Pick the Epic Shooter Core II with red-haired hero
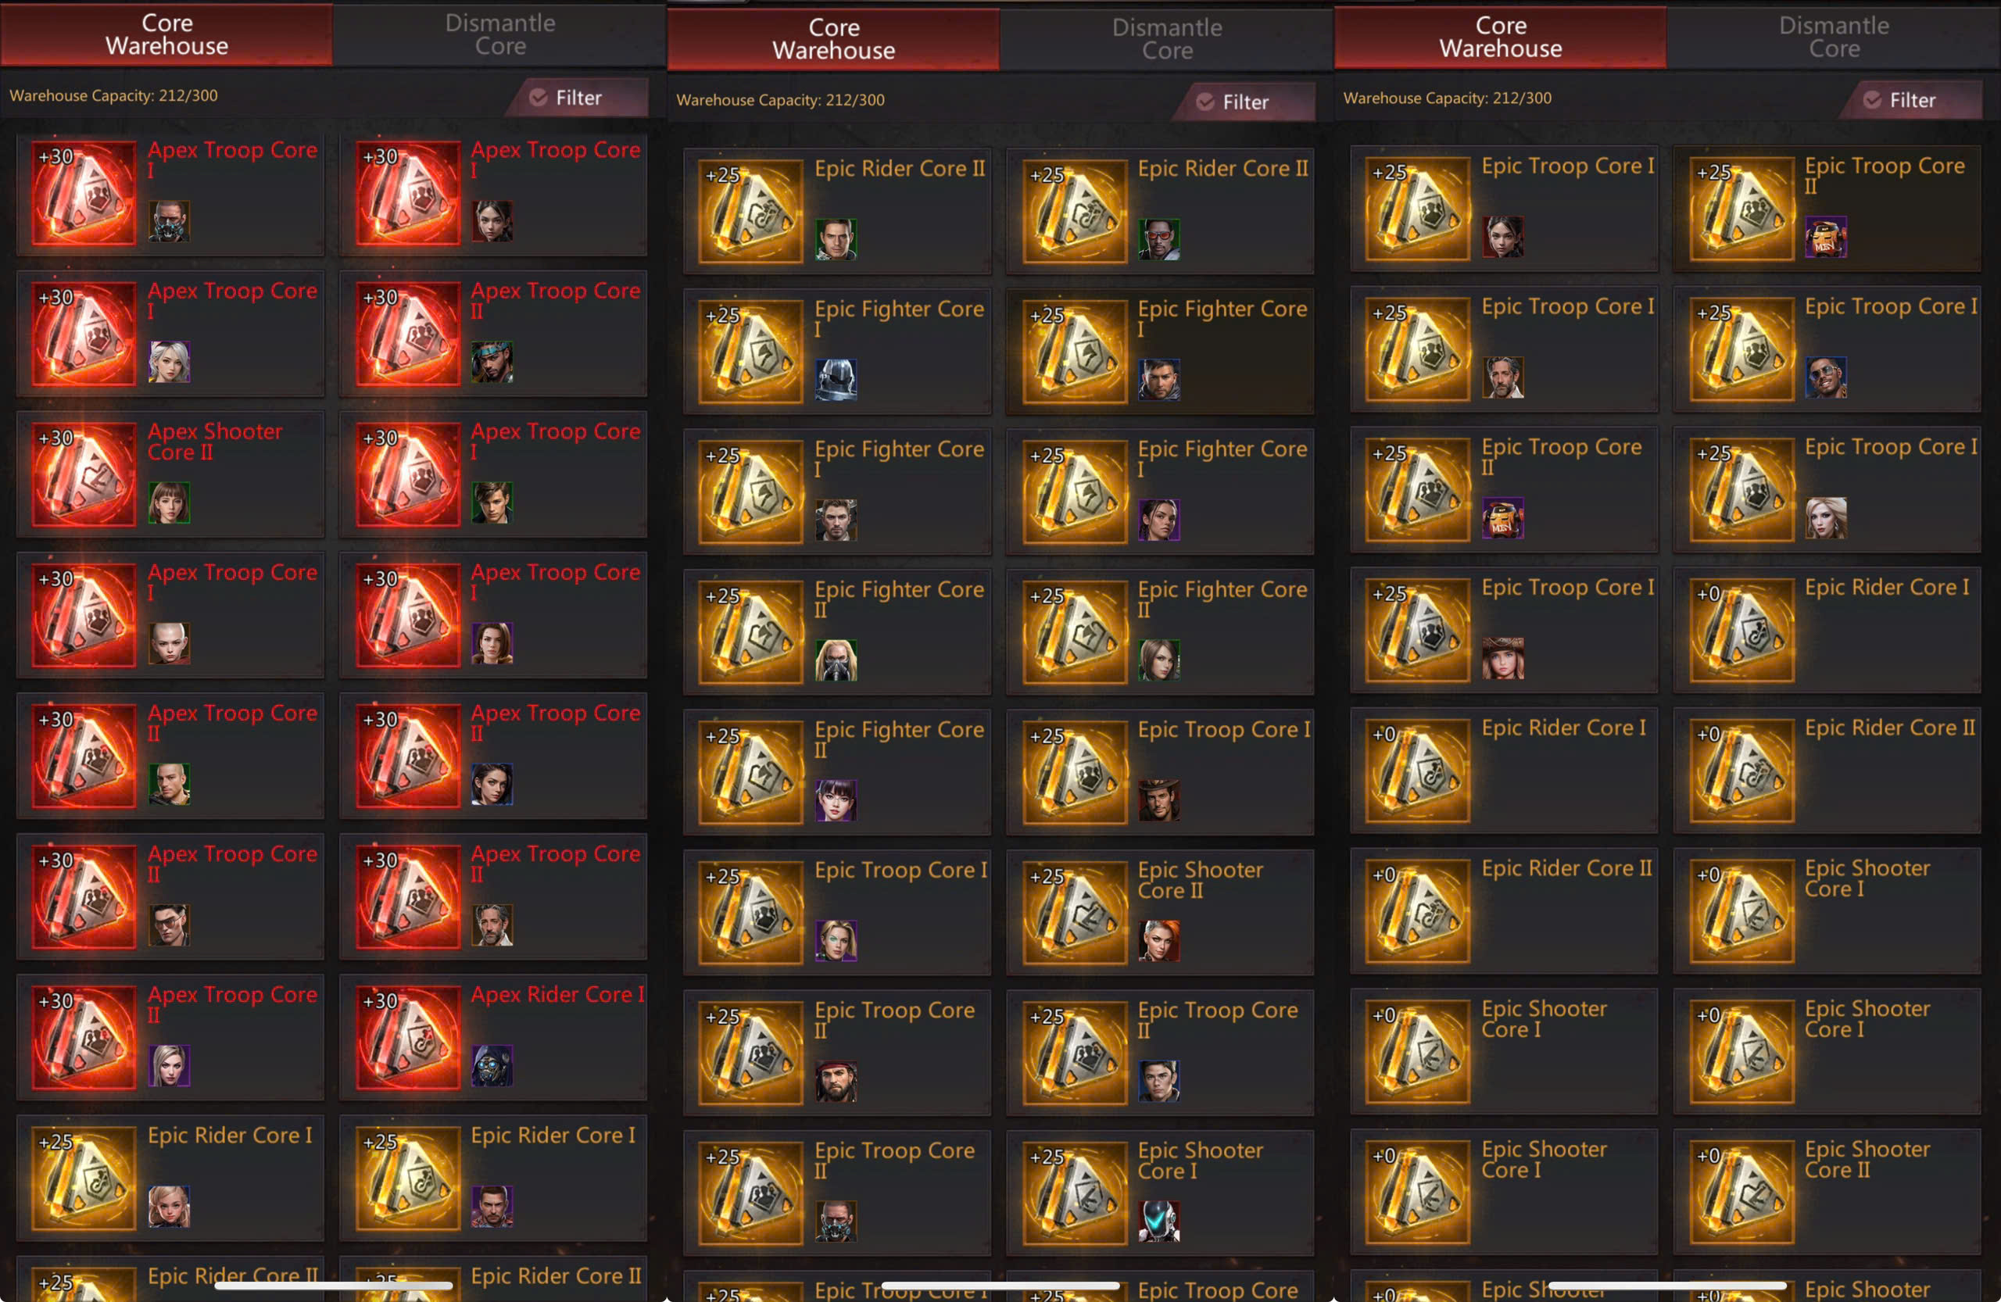This screenshot has height=1302, width=2001. 1159,913
